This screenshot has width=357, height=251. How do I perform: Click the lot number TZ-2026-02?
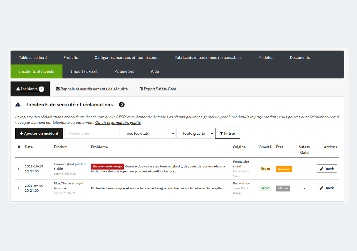65,193
